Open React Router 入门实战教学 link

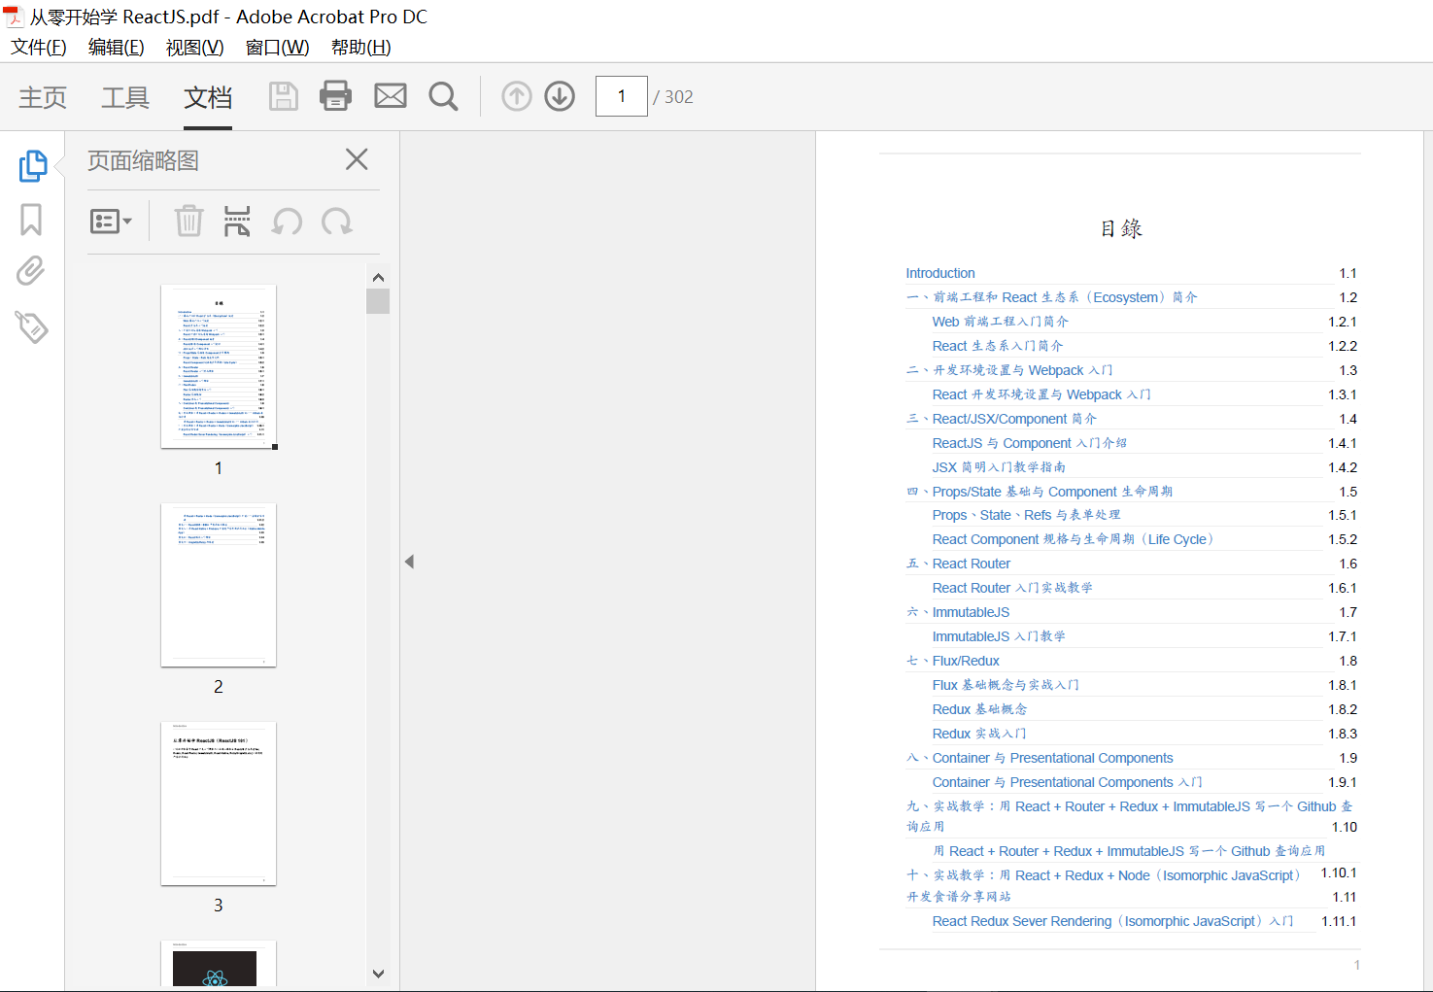1012,588
